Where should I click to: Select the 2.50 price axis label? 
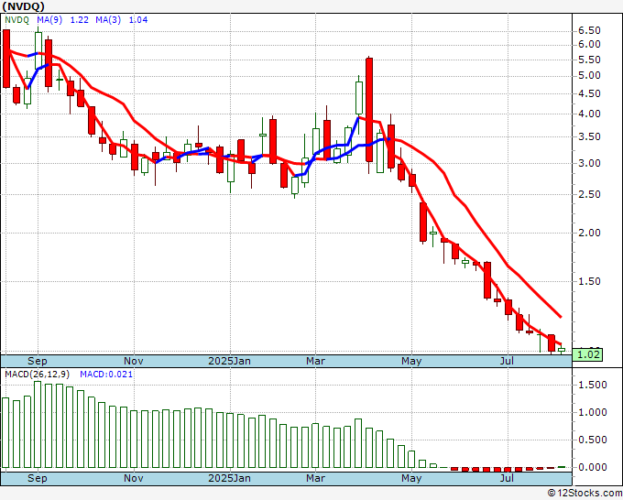590,195
